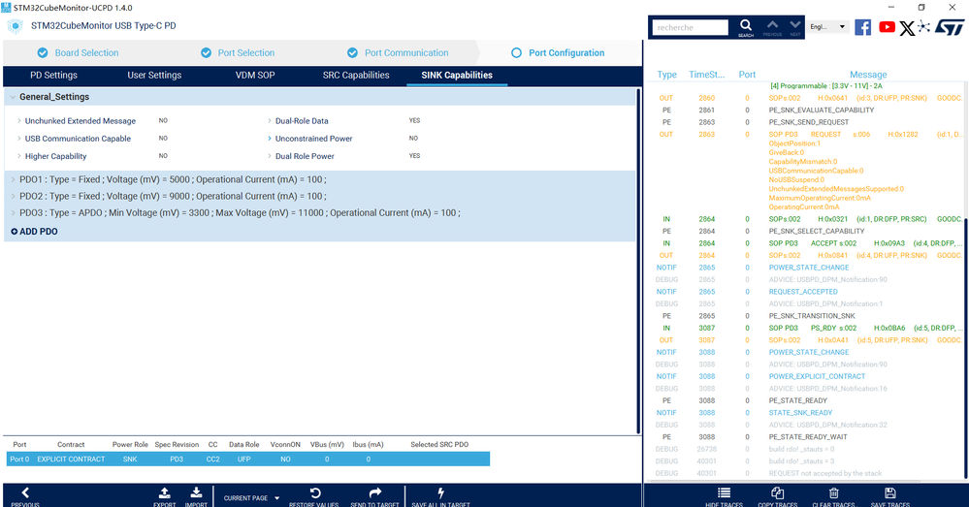Select the SINK Capabilities tab
The image size is (969, 507).
[457, 76]
